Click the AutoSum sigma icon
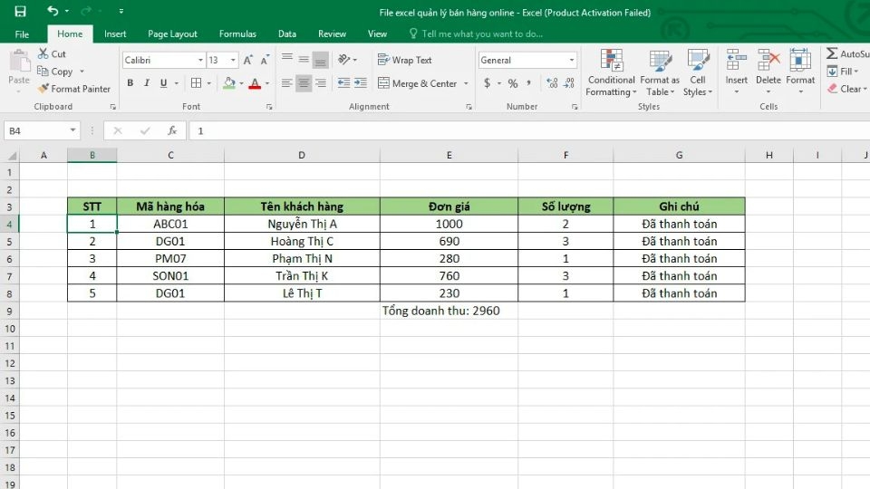Image resolution: width=870 pixels, height=489 pixels. click(x=832, y=54)
